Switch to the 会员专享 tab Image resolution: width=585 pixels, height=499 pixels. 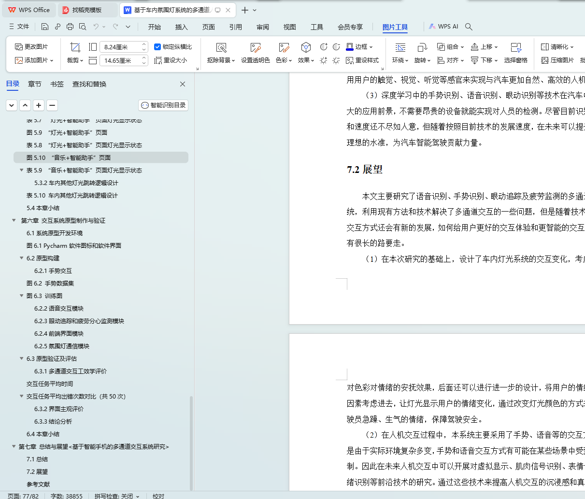point(350,27)
